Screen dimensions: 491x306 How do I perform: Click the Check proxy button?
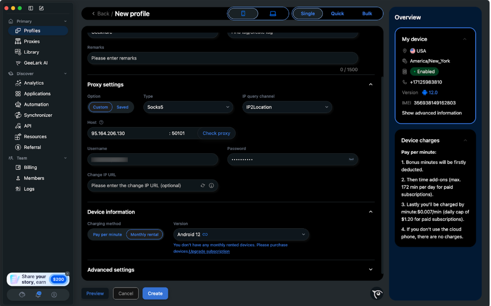pyautogui.click(x=216, y=133)
